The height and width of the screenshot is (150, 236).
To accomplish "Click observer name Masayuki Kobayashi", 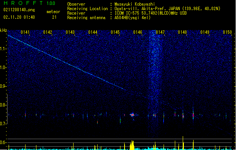I will [134, 4].
